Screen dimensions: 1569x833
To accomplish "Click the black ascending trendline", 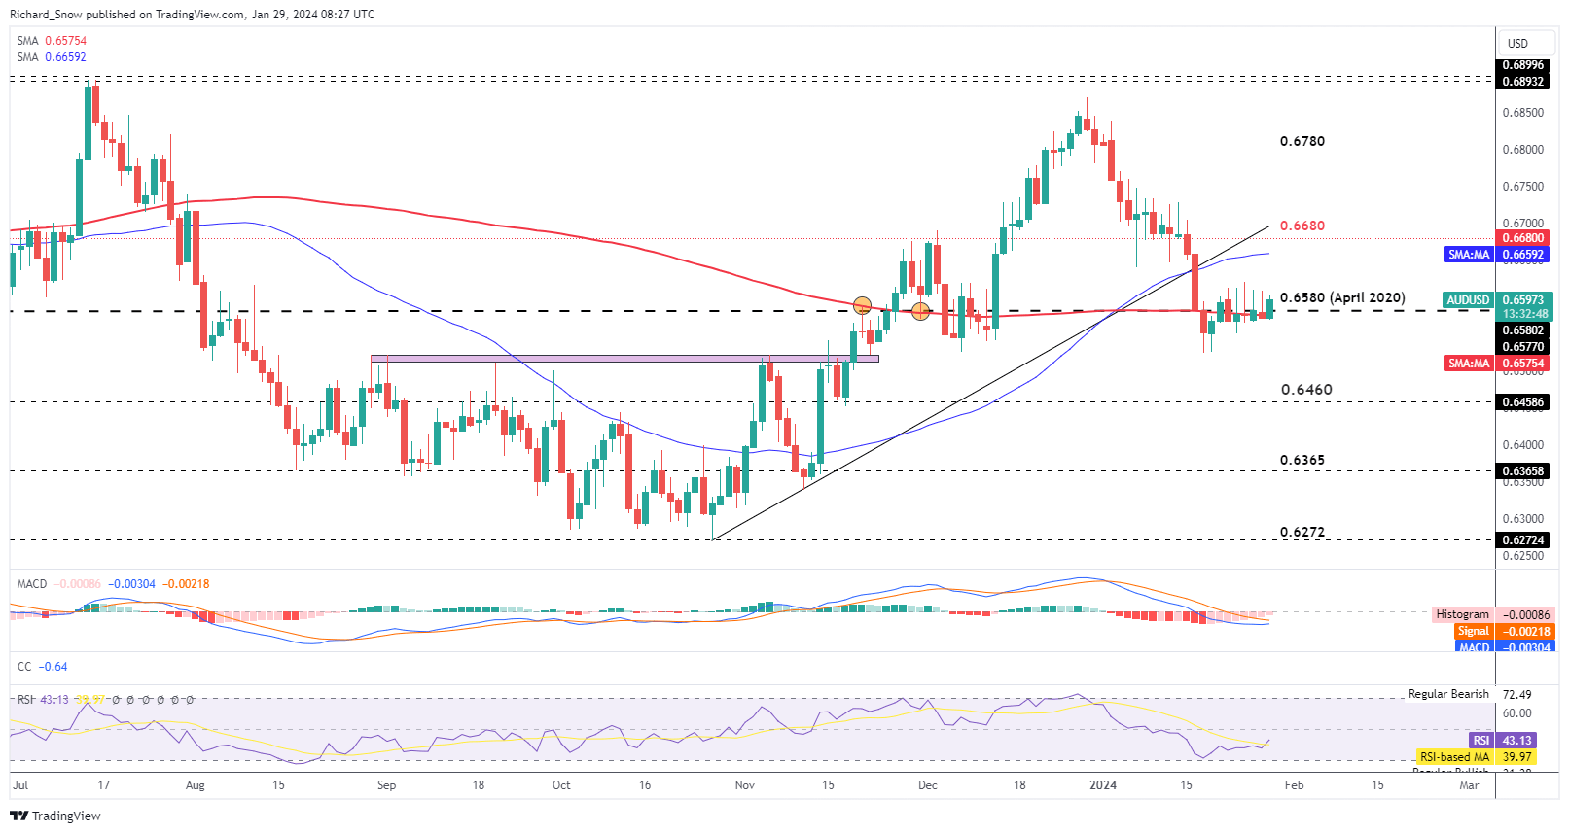I will 990,383.
